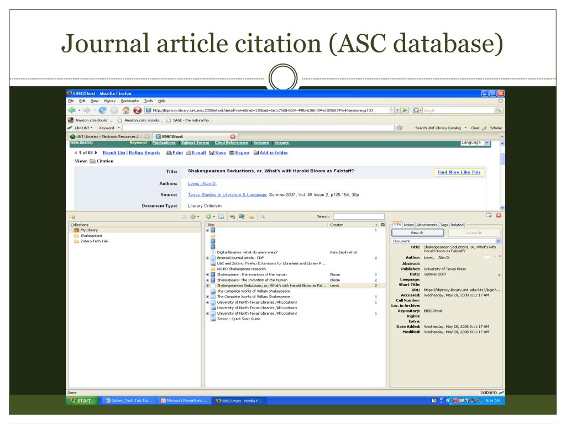This screenshot has height=424, width=566.
Task: Click the green Go arrow beside address bar
Action: pos(405,110)
